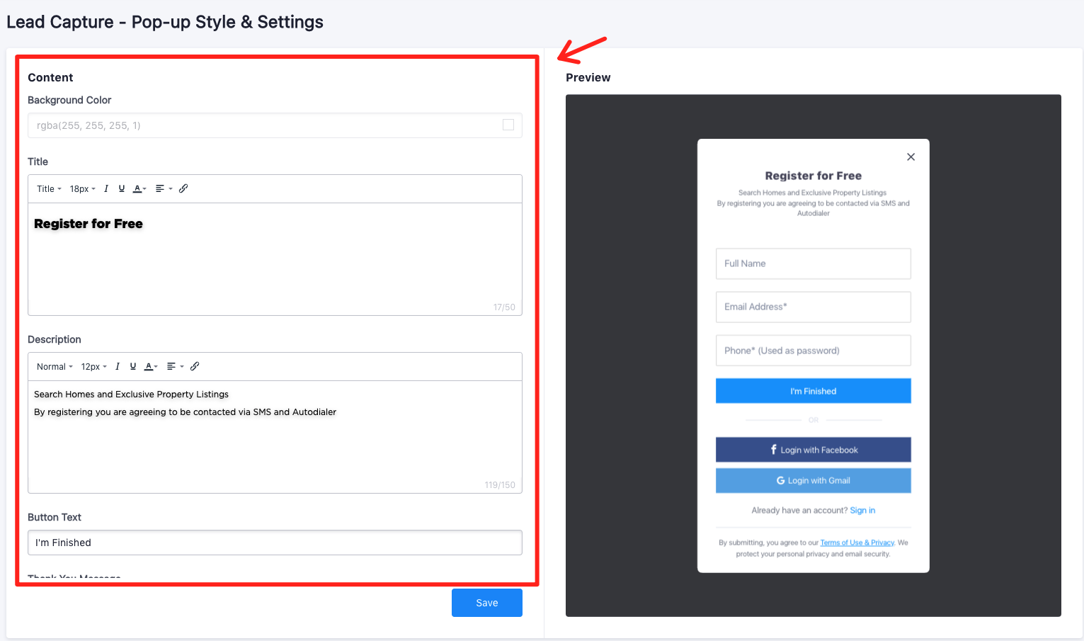The image size is (1084, 641).
Task: Open the Title heading style dropdown
Action: (49, 189)
